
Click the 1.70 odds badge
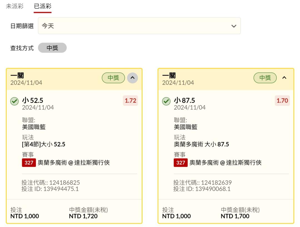tap(282, 101)
